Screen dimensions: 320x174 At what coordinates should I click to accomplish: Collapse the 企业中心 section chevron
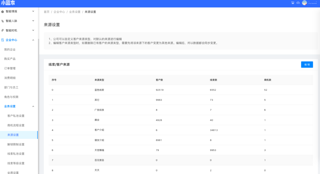pos(33,40)
